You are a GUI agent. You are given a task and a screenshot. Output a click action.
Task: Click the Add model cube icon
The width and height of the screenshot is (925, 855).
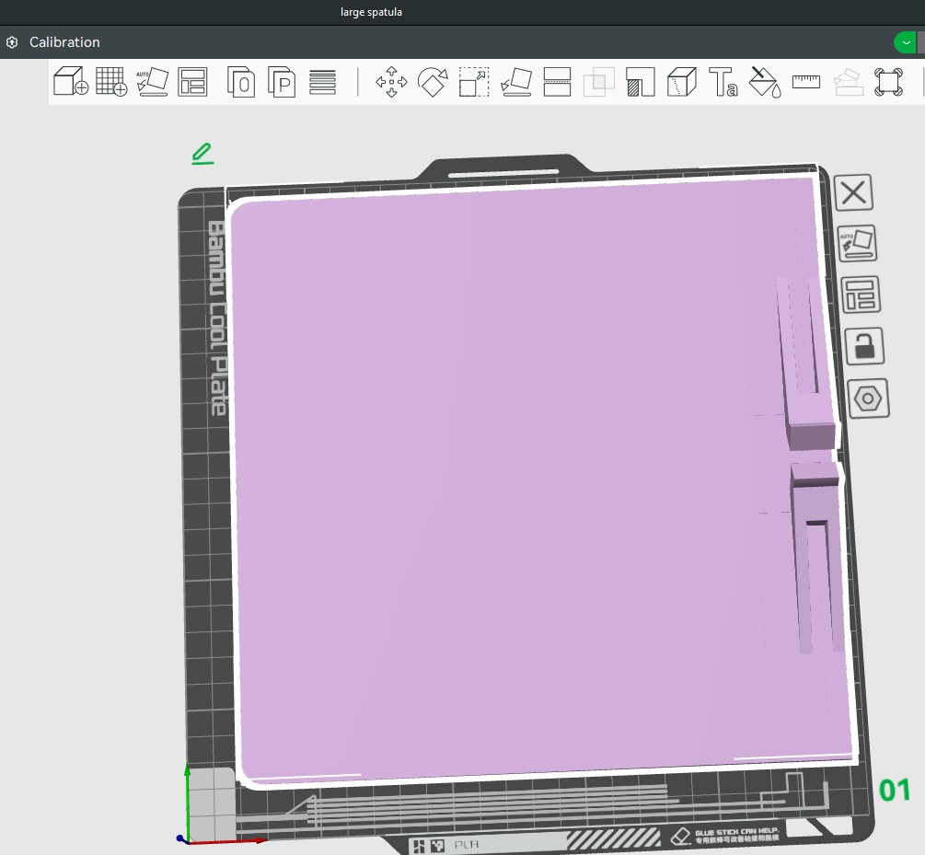(71, 81)
